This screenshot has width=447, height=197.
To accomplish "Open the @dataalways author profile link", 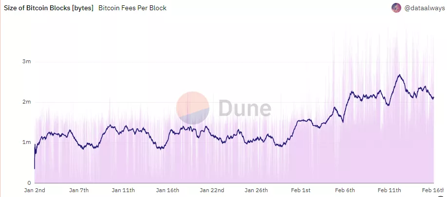I will (418, 8).
